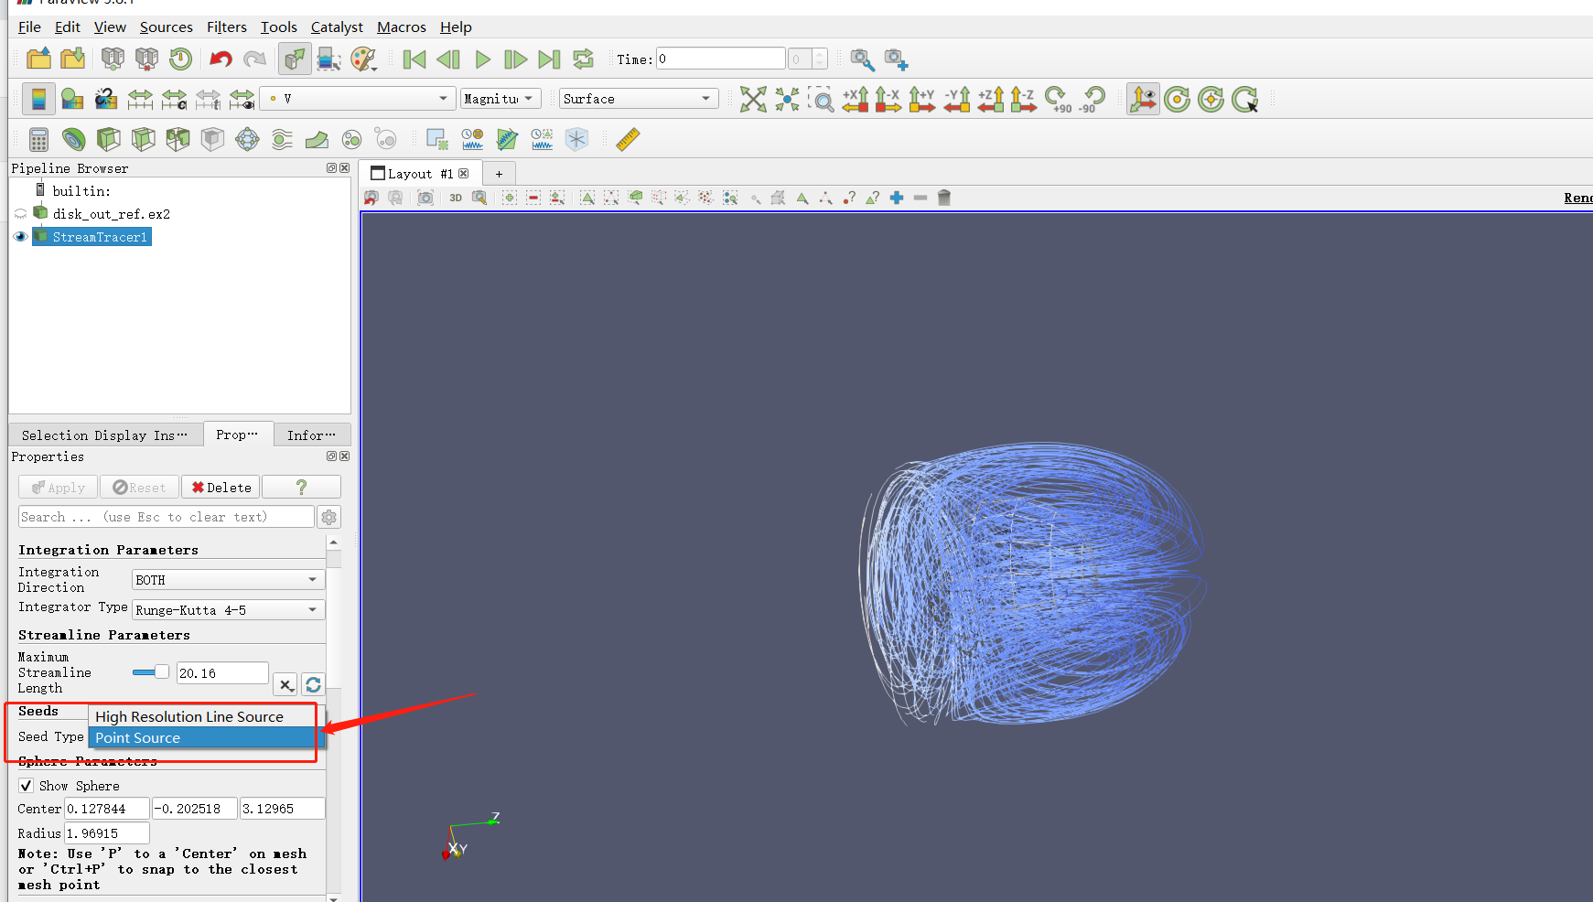Viewport: 1593px width, 902px height.
Task: Switch to the Information tab
Action: tap(311, 435)
